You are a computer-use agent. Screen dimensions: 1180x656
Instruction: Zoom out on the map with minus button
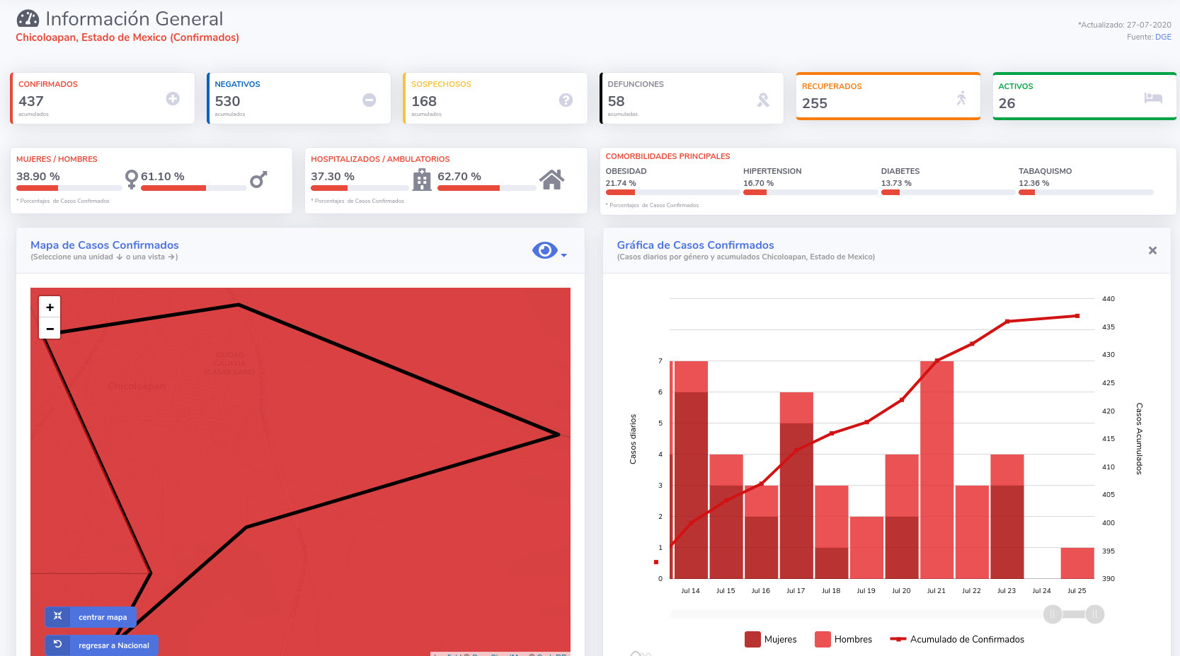click(x=50, y=329)
